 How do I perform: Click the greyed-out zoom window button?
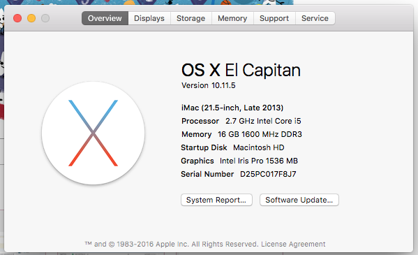[45, 18]
